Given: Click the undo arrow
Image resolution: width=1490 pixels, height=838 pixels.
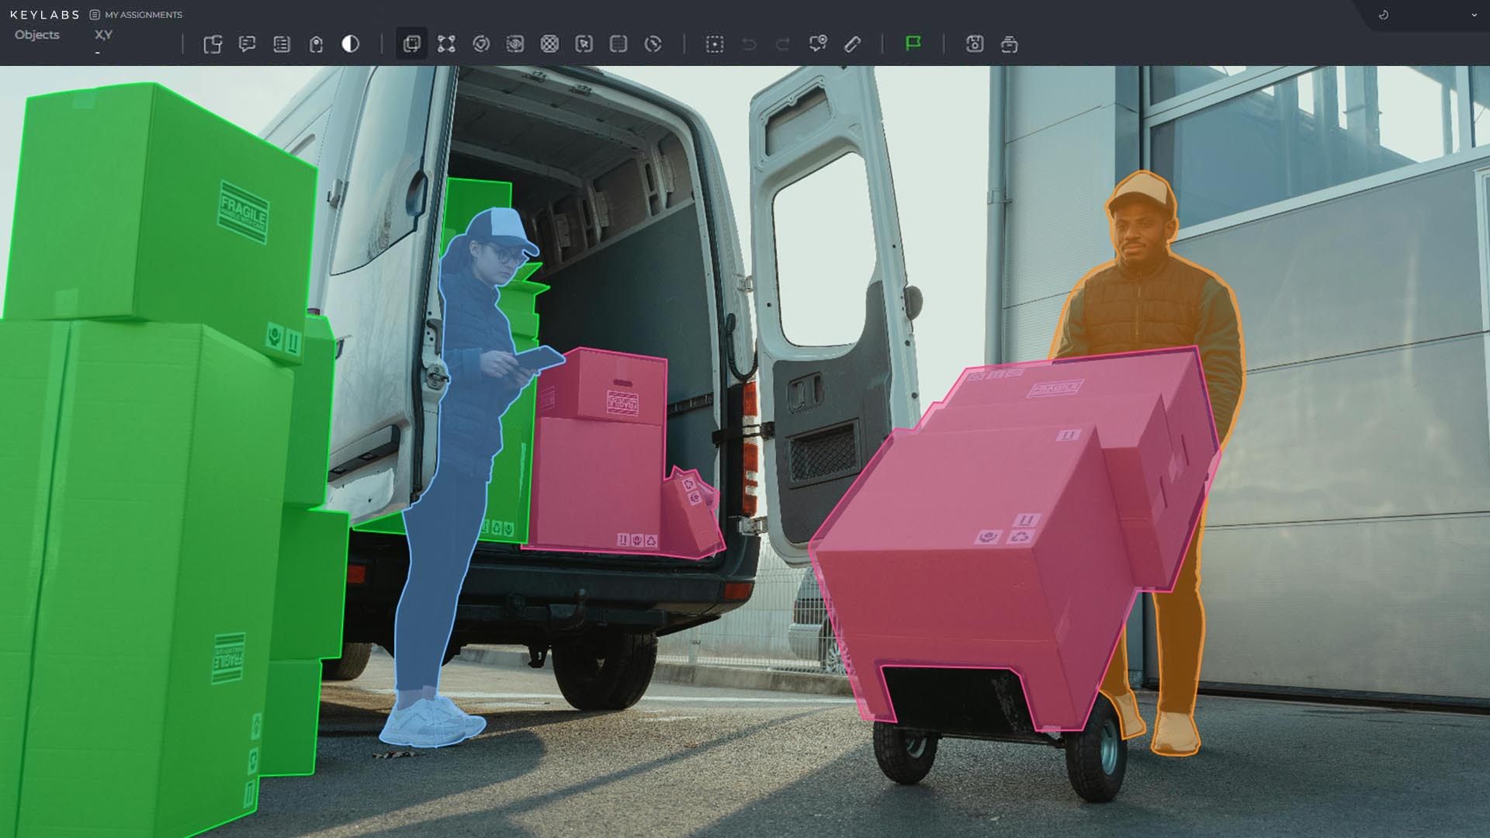Looking at the screenshot, I should tap(749, 44).
